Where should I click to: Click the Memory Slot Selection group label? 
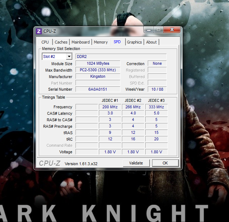pyautogui.click(x=61, y=49)
